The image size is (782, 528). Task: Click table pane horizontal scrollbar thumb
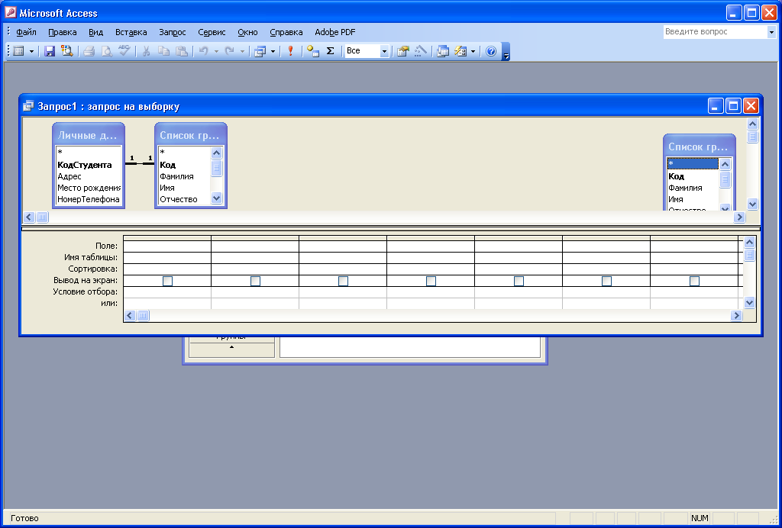click(x=42, y=217)
